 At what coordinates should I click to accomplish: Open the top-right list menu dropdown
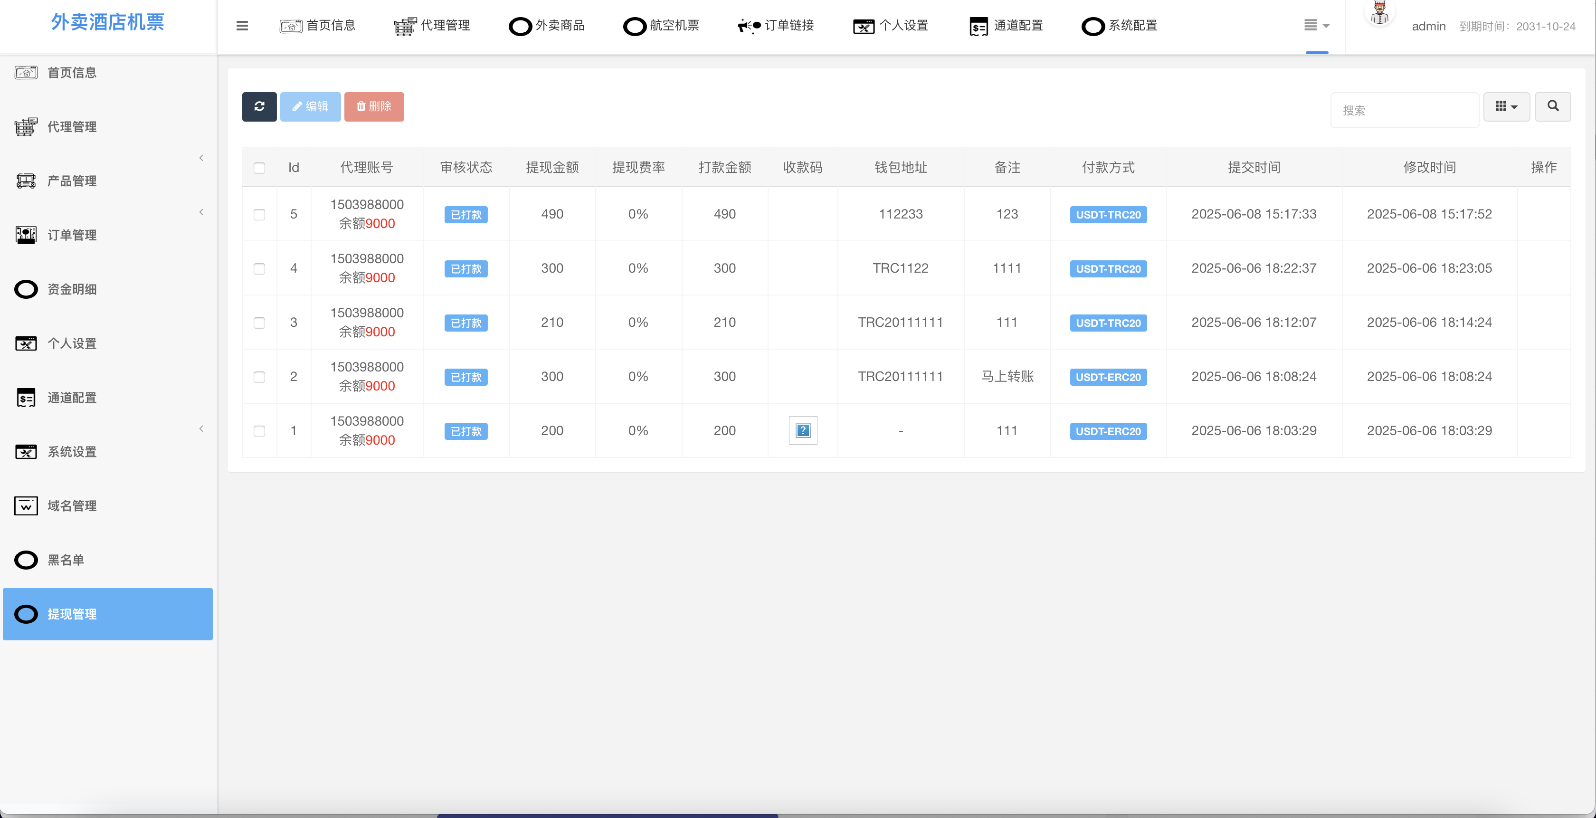pos(1317,25)
